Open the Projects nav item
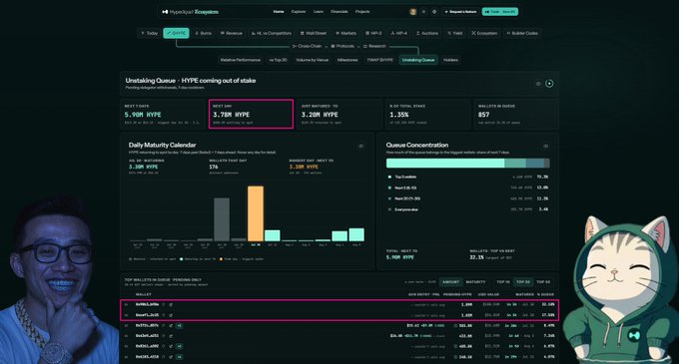 pyautogui.click(x=362, y=12)
